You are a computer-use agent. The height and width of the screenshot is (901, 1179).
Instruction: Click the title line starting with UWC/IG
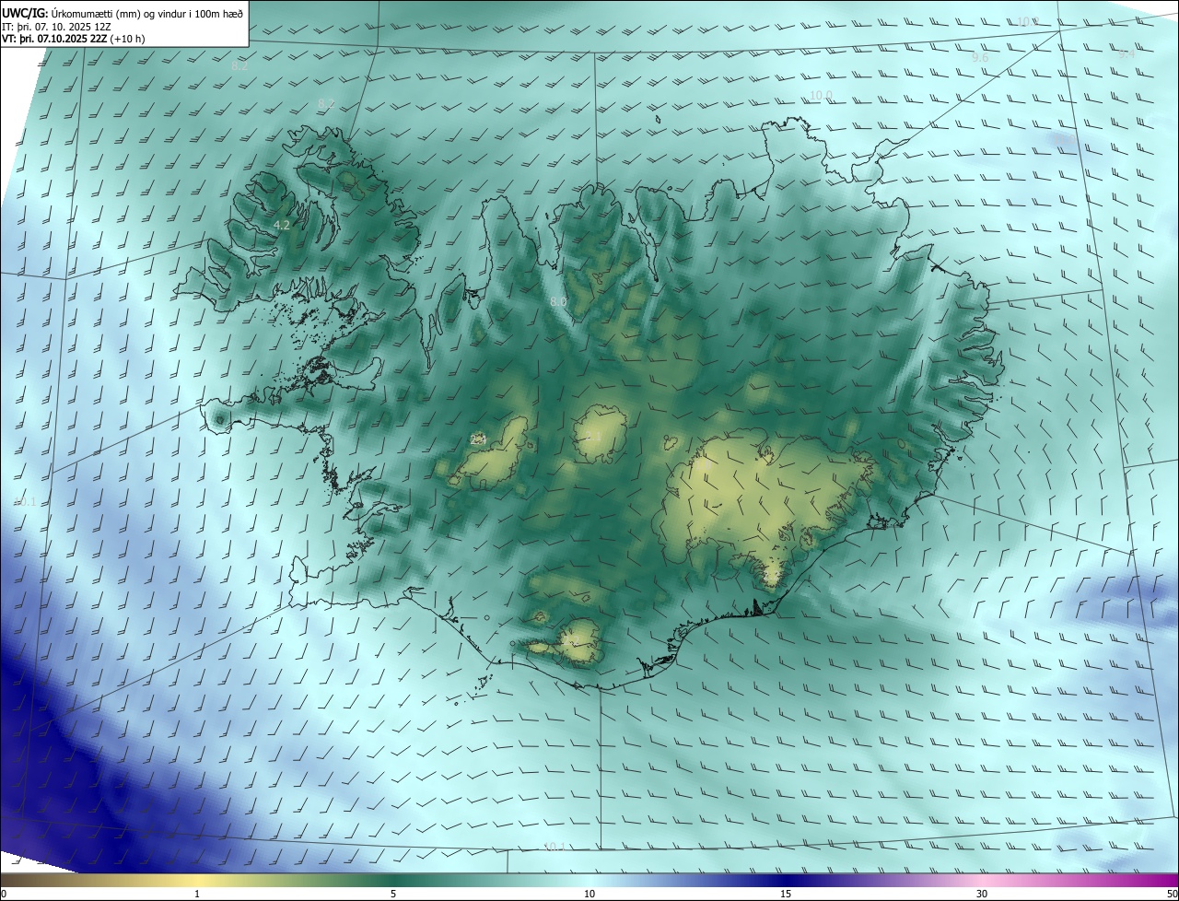(x=123, y=12)
